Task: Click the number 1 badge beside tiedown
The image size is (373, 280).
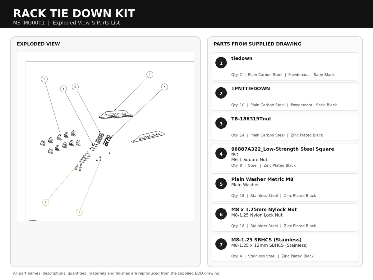Action: click(221, 63)
